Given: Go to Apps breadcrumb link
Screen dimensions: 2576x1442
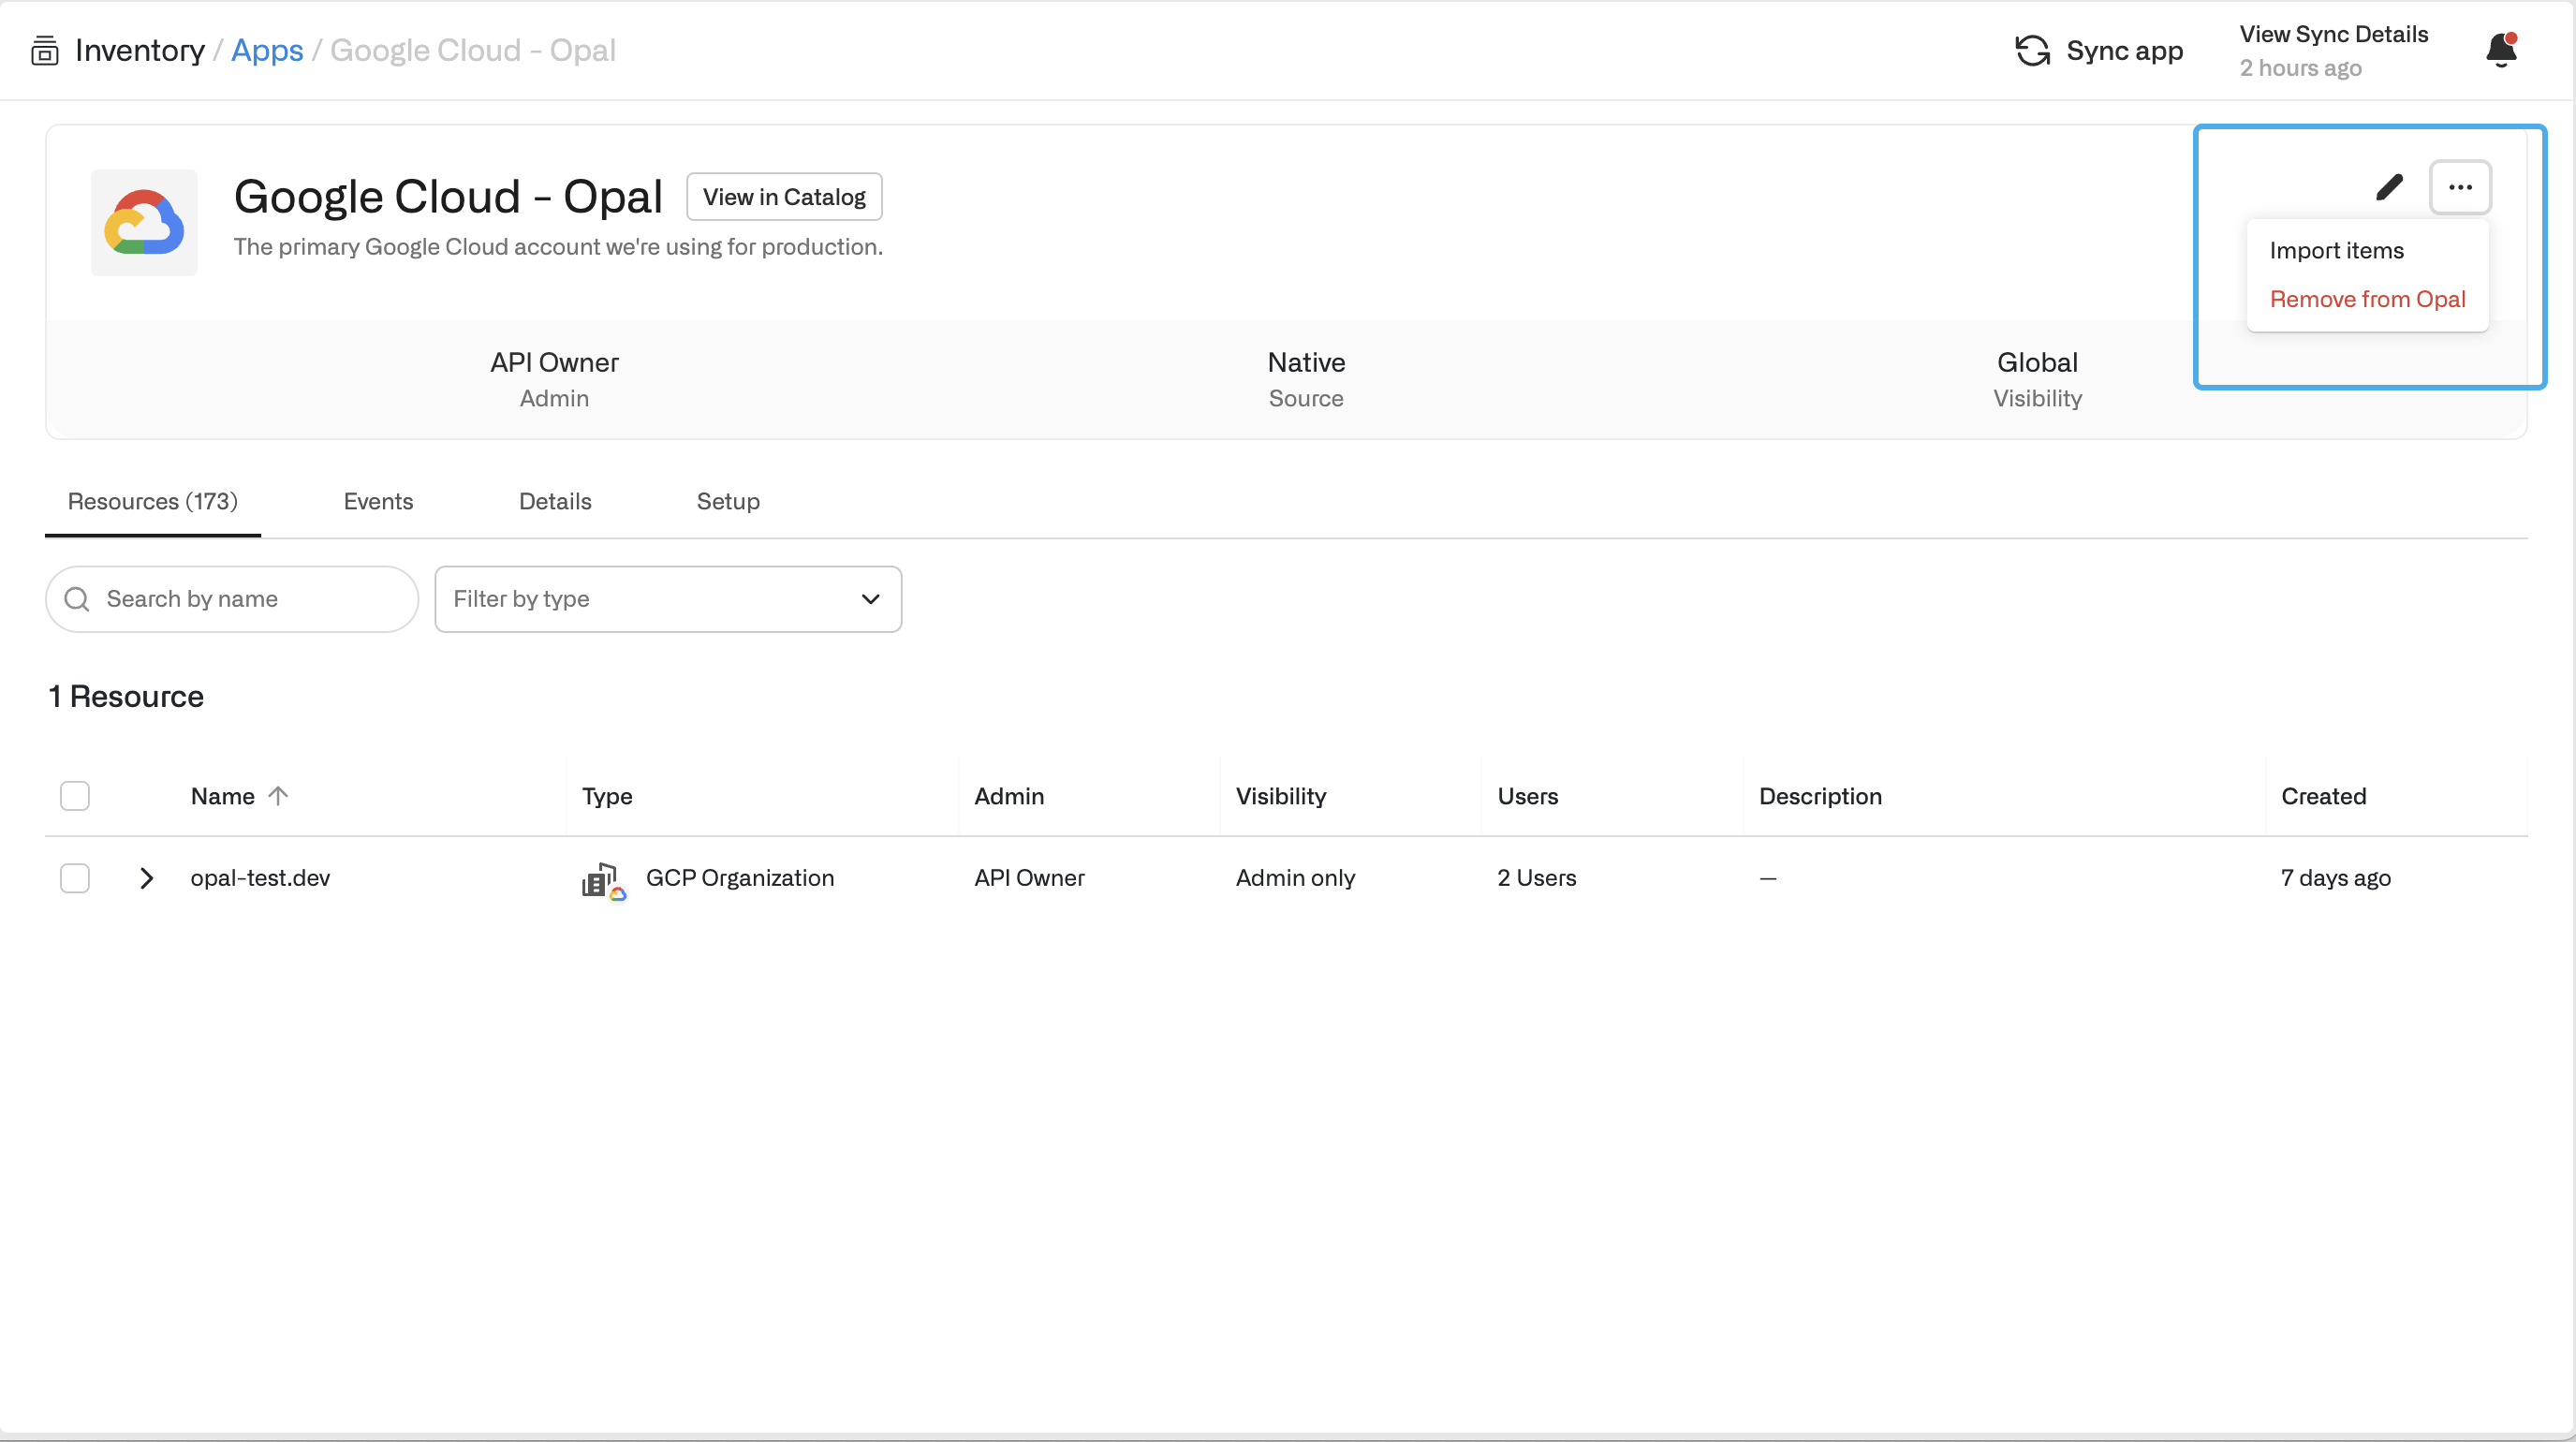Looking at the screenshot, I should pyautogui.click(x=267, y=50).
